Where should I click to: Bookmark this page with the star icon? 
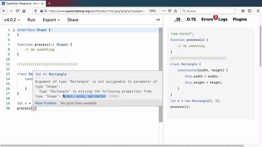175,11
